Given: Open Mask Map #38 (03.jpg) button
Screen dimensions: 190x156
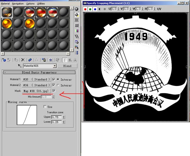Looking at the screenshot, I should click(36, 91).
